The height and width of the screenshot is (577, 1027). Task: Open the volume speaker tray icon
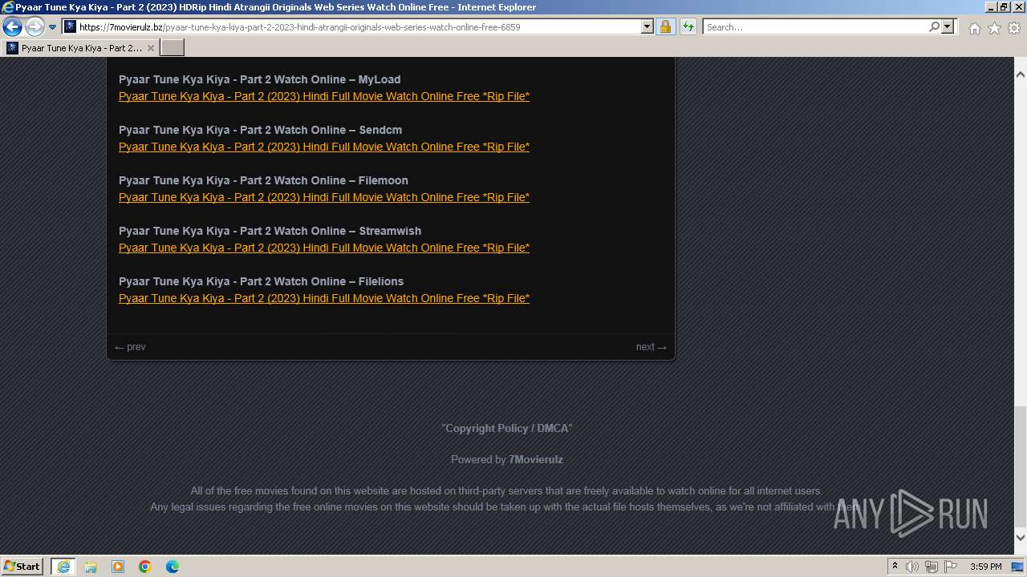(x=912, y=567)
